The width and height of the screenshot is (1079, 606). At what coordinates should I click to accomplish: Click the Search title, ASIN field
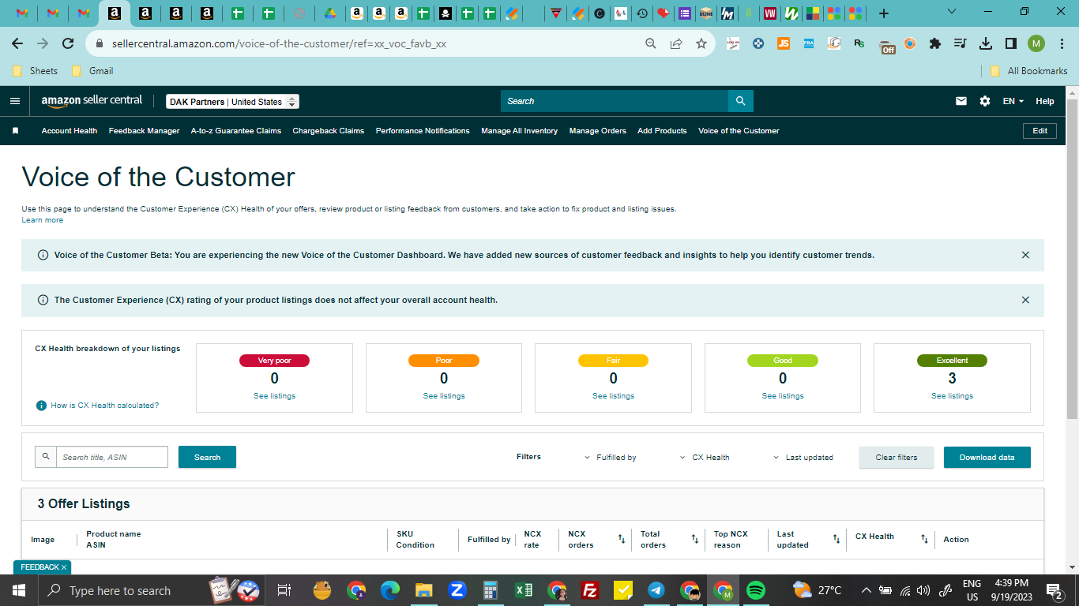click(112, 457)
